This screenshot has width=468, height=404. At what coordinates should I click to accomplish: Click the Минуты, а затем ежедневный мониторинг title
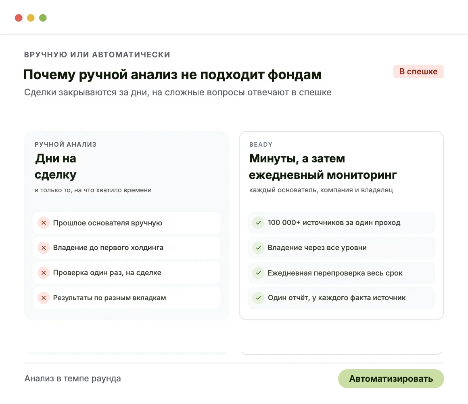coord(323,166)
